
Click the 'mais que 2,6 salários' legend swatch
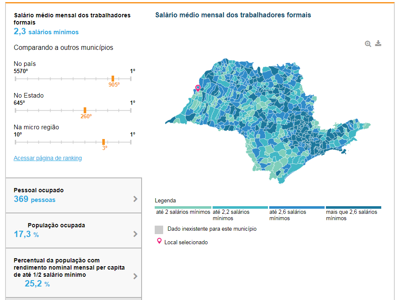tap(353, 207)
